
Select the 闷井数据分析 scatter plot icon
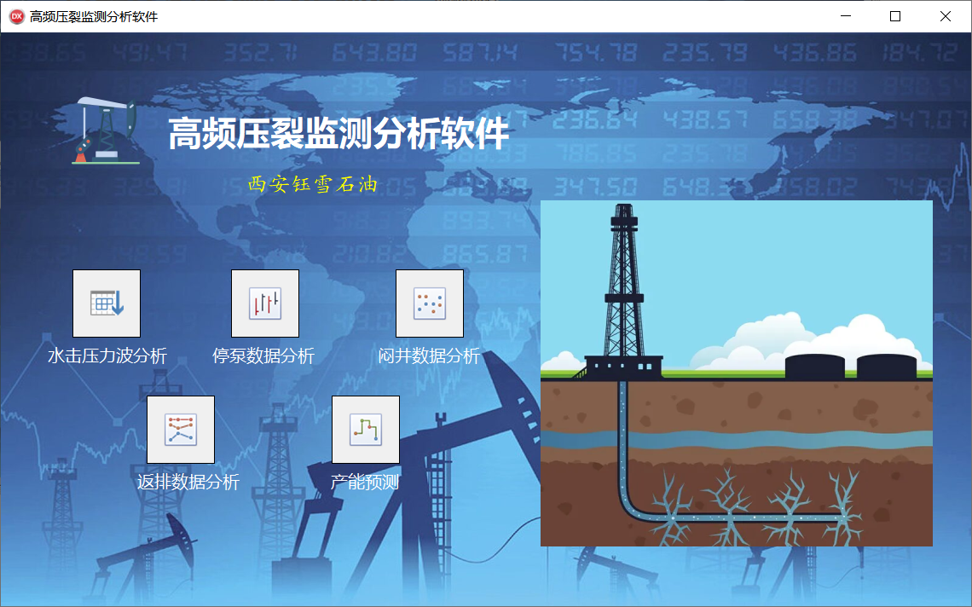coord(430,303)
